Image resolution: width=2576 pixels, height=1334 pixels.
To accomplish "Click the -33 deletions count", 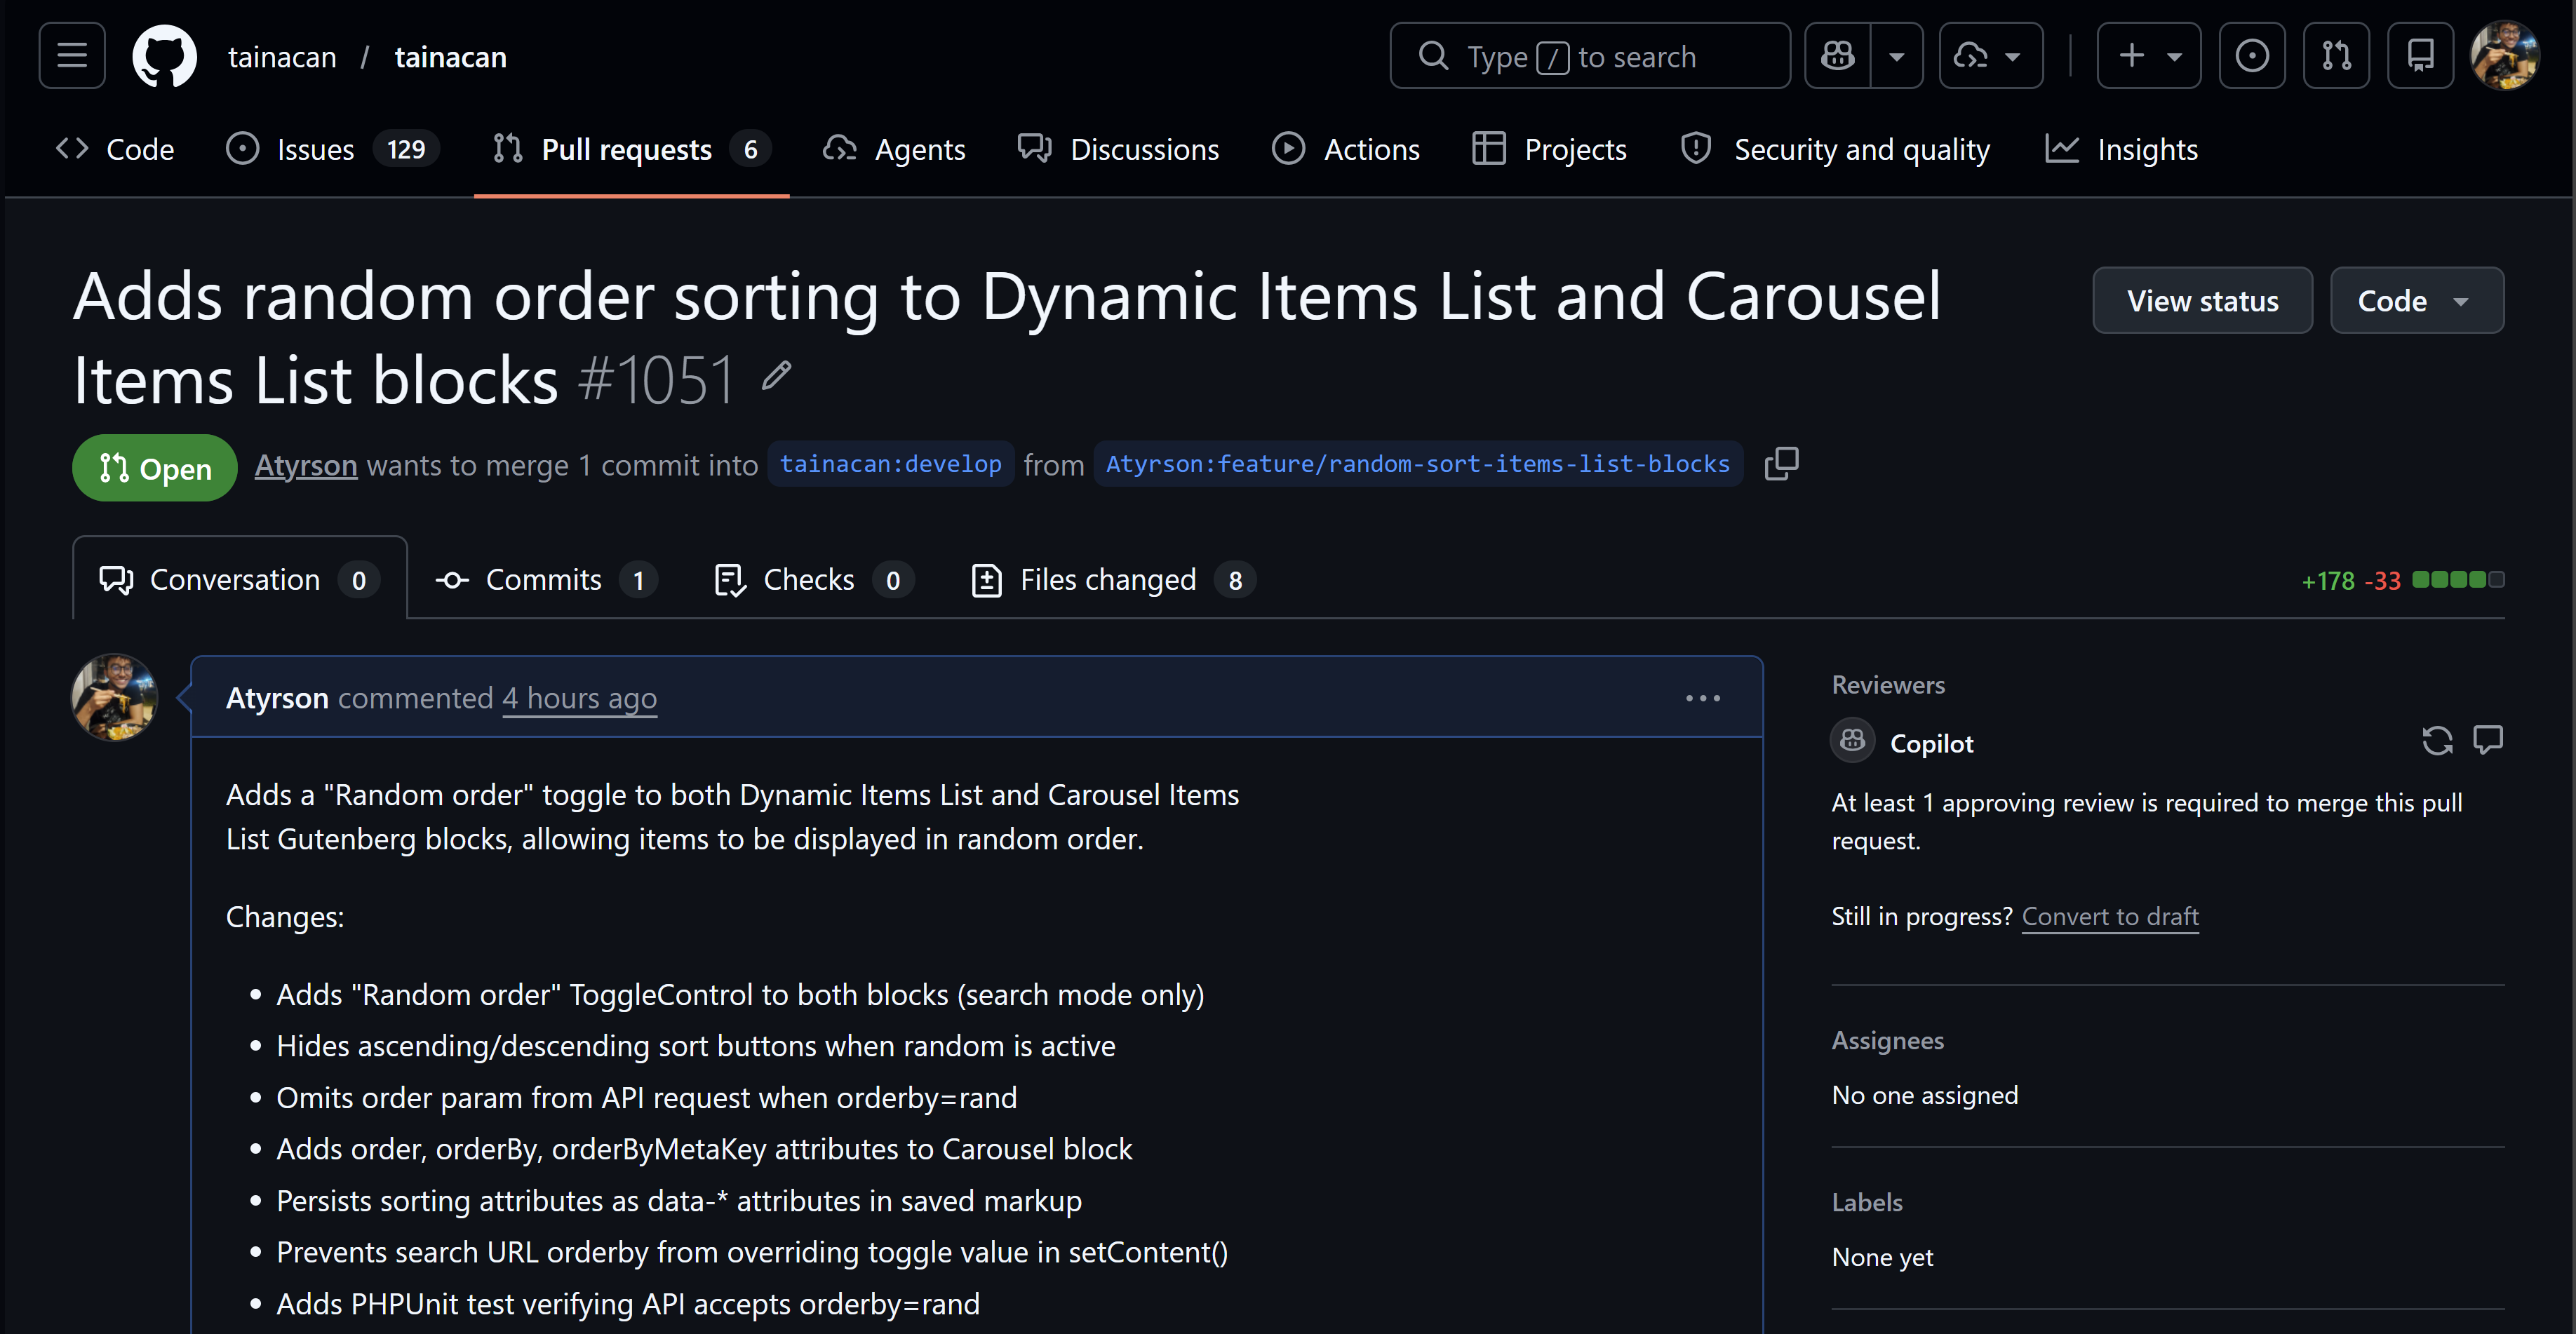I will point(2382,580).
